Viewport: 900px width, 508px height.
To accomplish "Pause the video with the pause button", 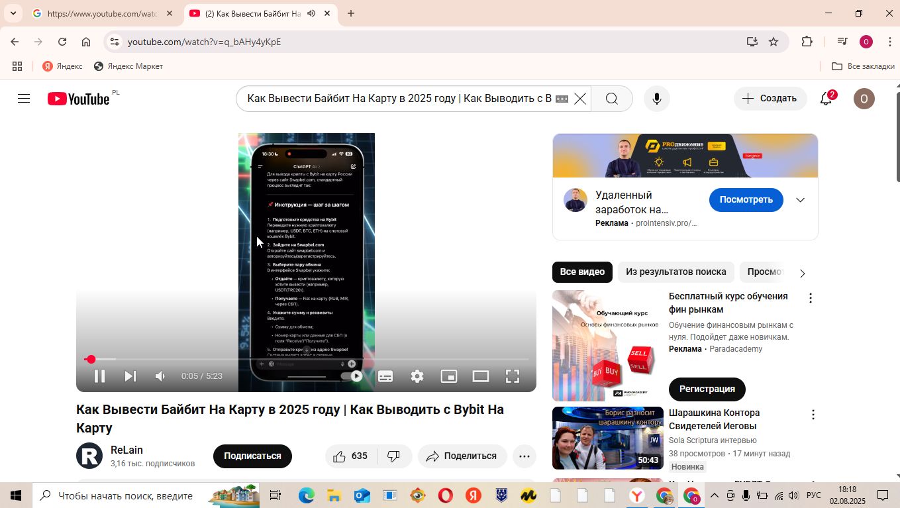I will tap(99, 376).
